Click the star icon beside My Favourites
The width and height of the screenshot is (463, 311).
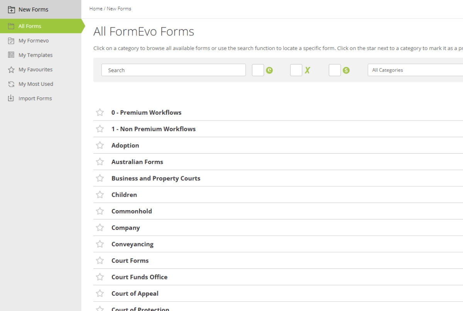pos(12,70)
